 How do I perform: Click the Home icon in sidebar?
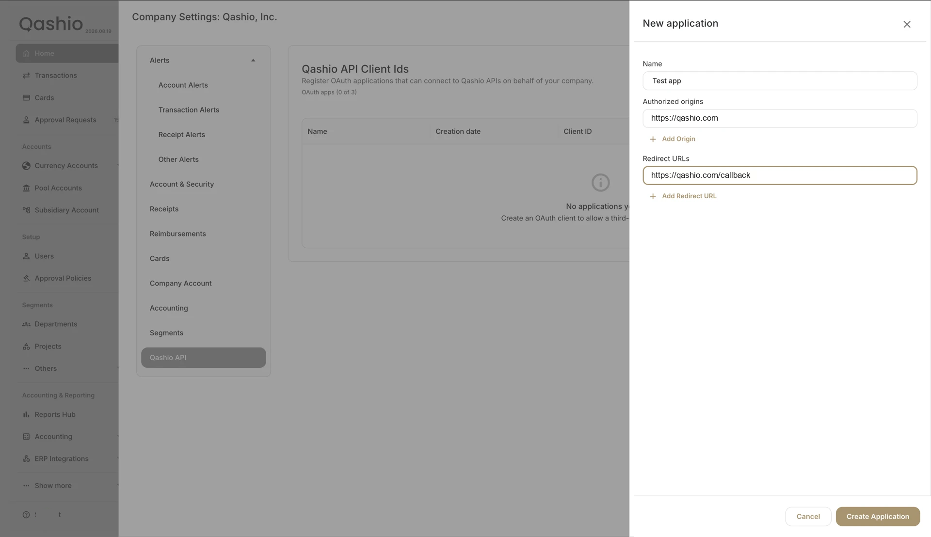[26, 53]
